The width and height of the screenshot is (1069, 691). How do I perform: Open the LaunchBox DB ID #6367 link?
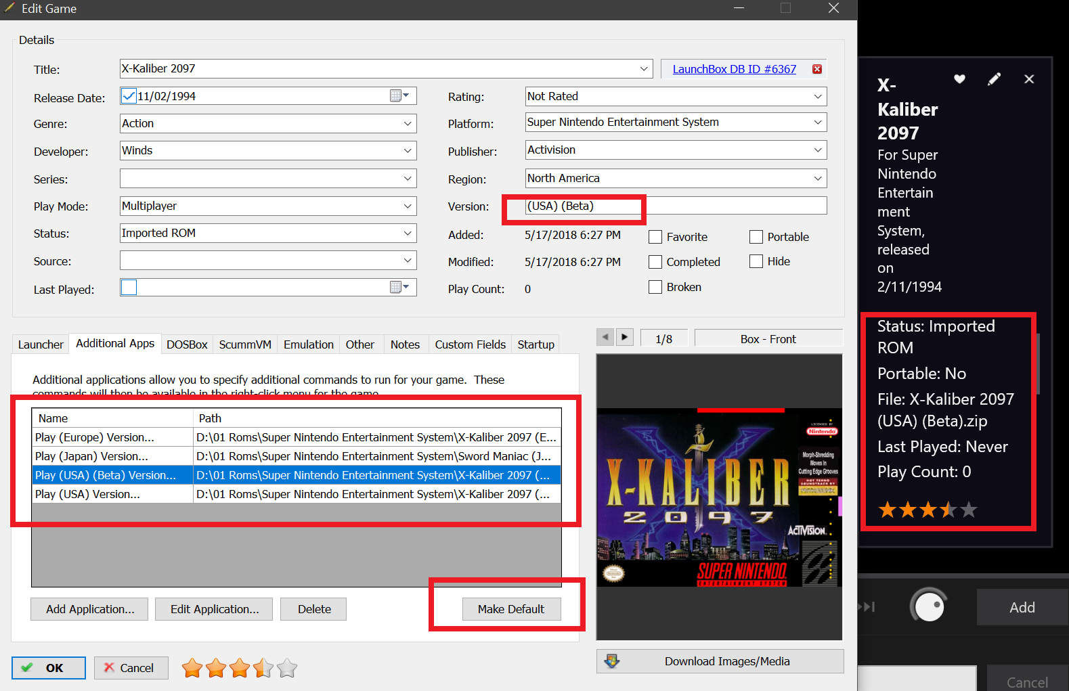tap(734, 69)
